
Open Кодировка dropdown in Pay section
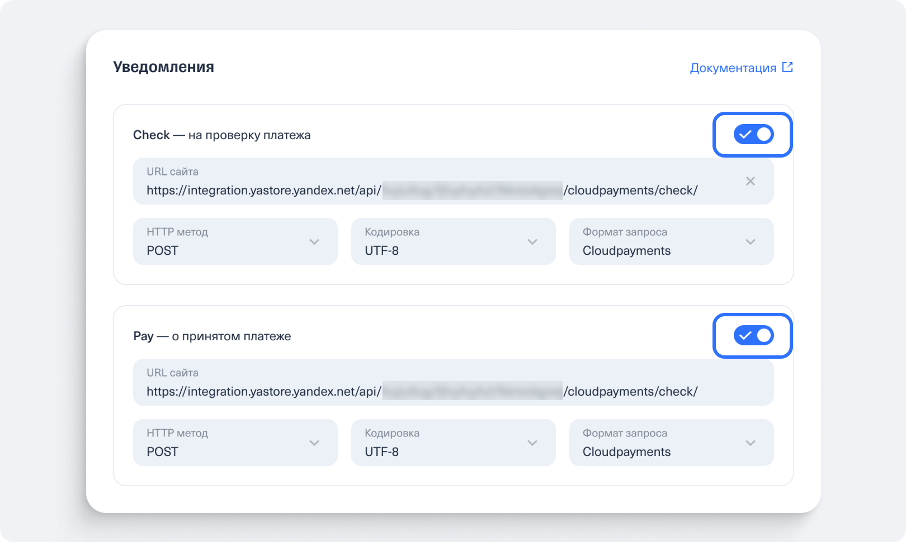point(453,443)
